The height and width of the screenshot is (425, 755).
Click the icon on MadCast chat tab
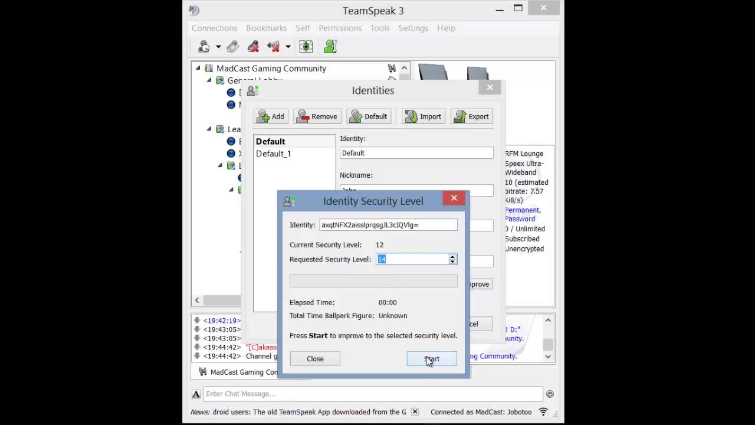click(203, 372)
